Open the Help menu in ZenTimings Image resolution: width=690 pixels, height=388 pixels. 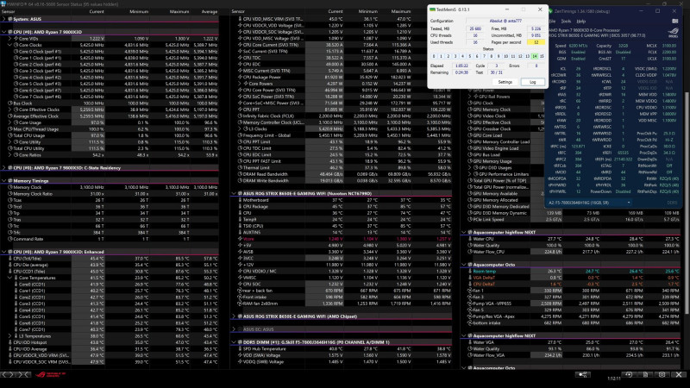(580, 21)
